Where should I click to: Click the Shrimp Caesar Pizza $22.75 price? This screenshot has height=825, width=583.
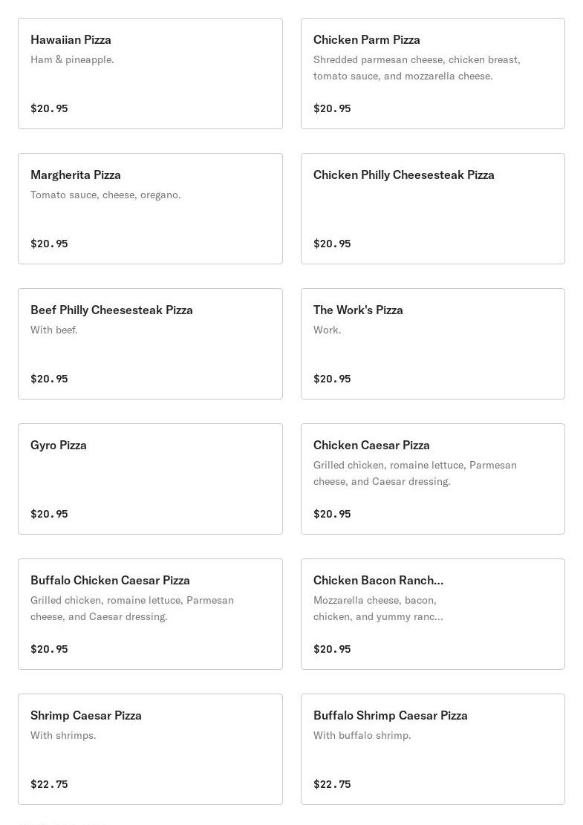[x=49, y=784]
